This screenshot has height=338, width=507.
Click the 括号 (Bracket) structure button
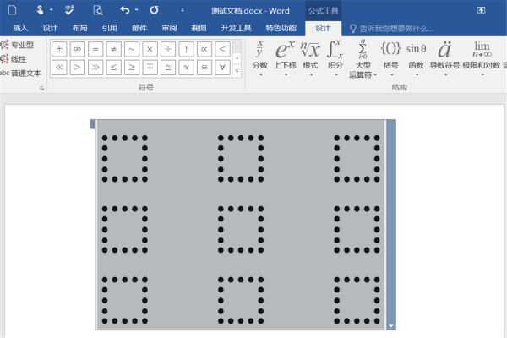tap(390, 57)
